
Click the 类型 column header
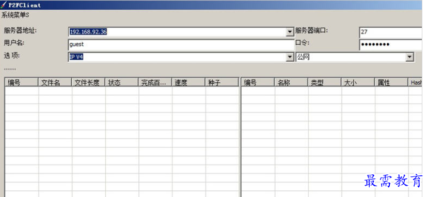(x=324, y=82)
